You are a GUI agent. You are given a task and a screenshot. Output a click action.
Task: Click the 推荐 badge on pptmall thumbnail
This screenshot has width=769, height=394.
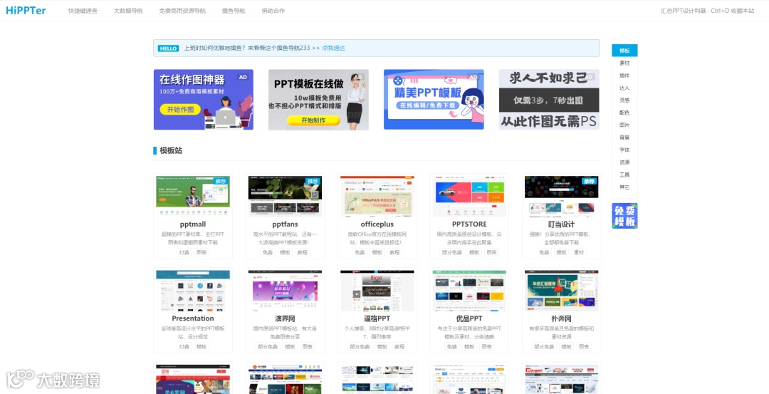coord(221,181)
